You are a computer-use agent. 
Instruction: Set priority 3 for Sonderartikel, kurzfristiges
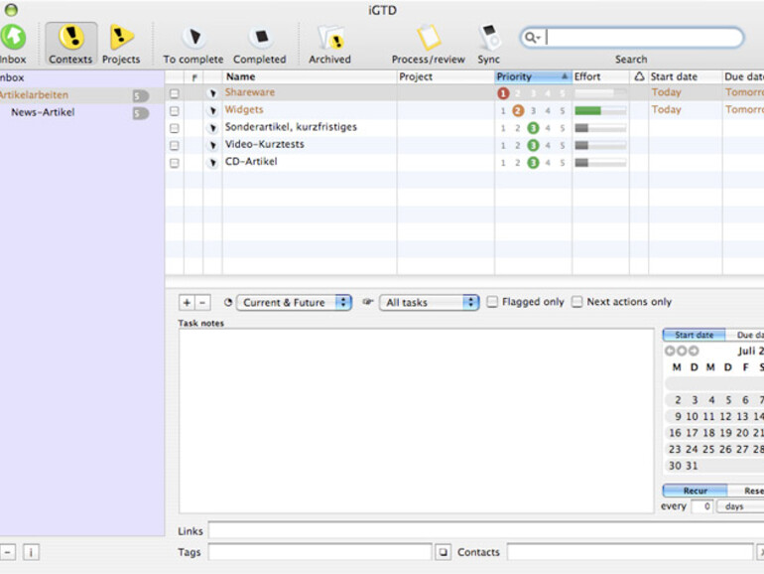[x=533, y=128]
